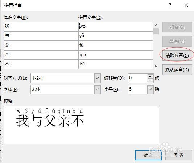
Task: Click the 偏移量(O) label
Action: point(114,78)
